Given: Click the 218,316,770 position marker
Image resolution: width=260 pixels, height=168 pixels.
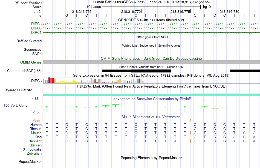Looking at the screenshot, I should 131,11.
